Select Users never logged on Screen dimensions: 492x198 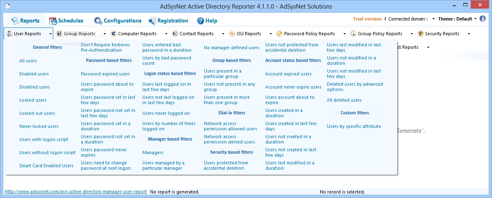[166, 113]
